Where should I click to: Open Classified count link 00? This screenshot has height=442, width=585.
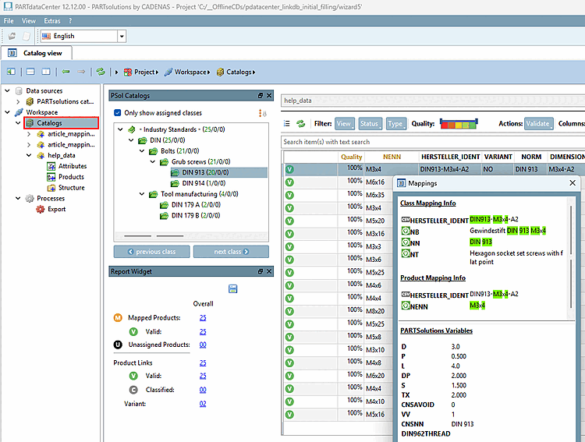[203, 390]
